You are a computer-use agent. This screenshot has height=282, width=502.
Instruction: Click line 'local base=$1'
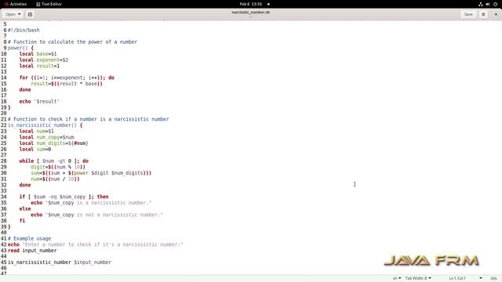click(x=38, y=54)
